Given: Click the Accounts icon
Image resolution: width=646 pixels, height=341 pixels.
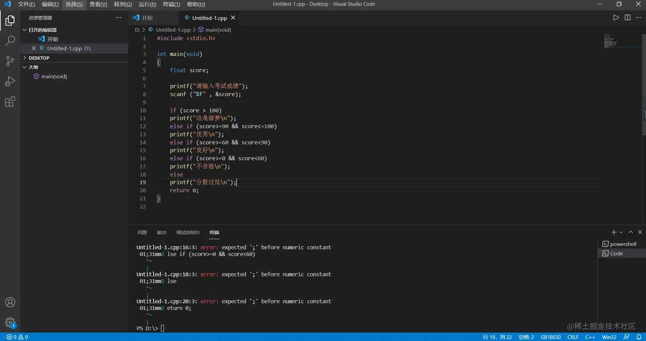Looking at the screenshot, I should click(x=10, y=302).
